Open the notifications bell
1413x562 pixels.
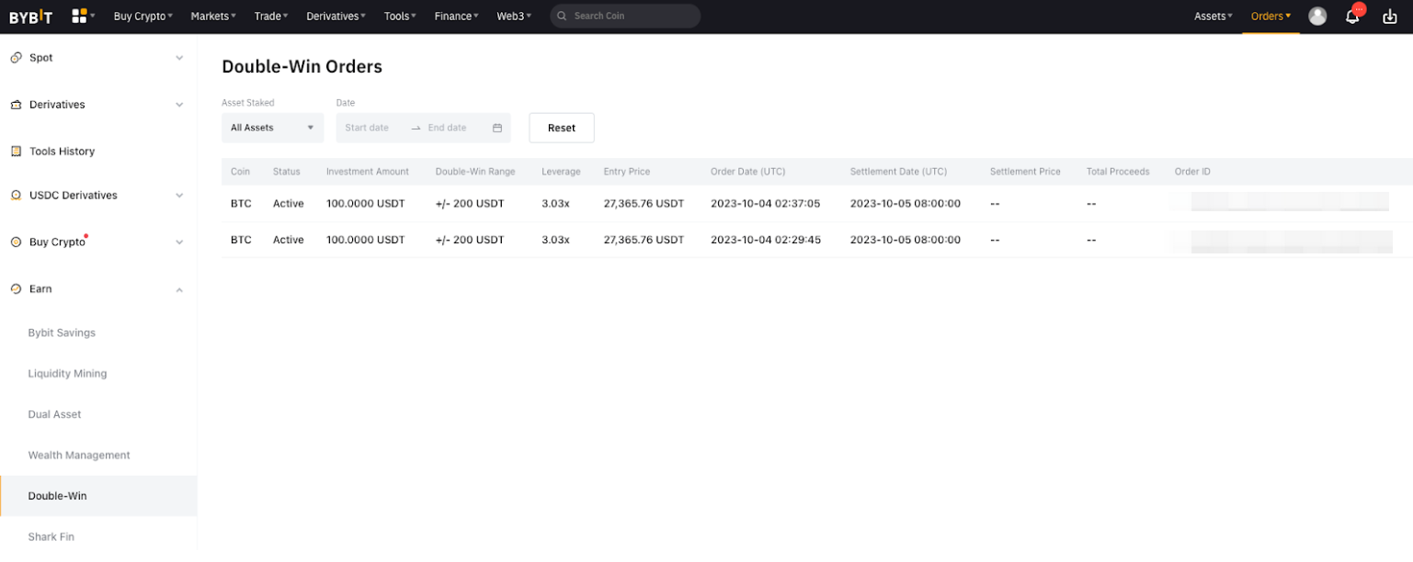click(x=1352, y=17)
